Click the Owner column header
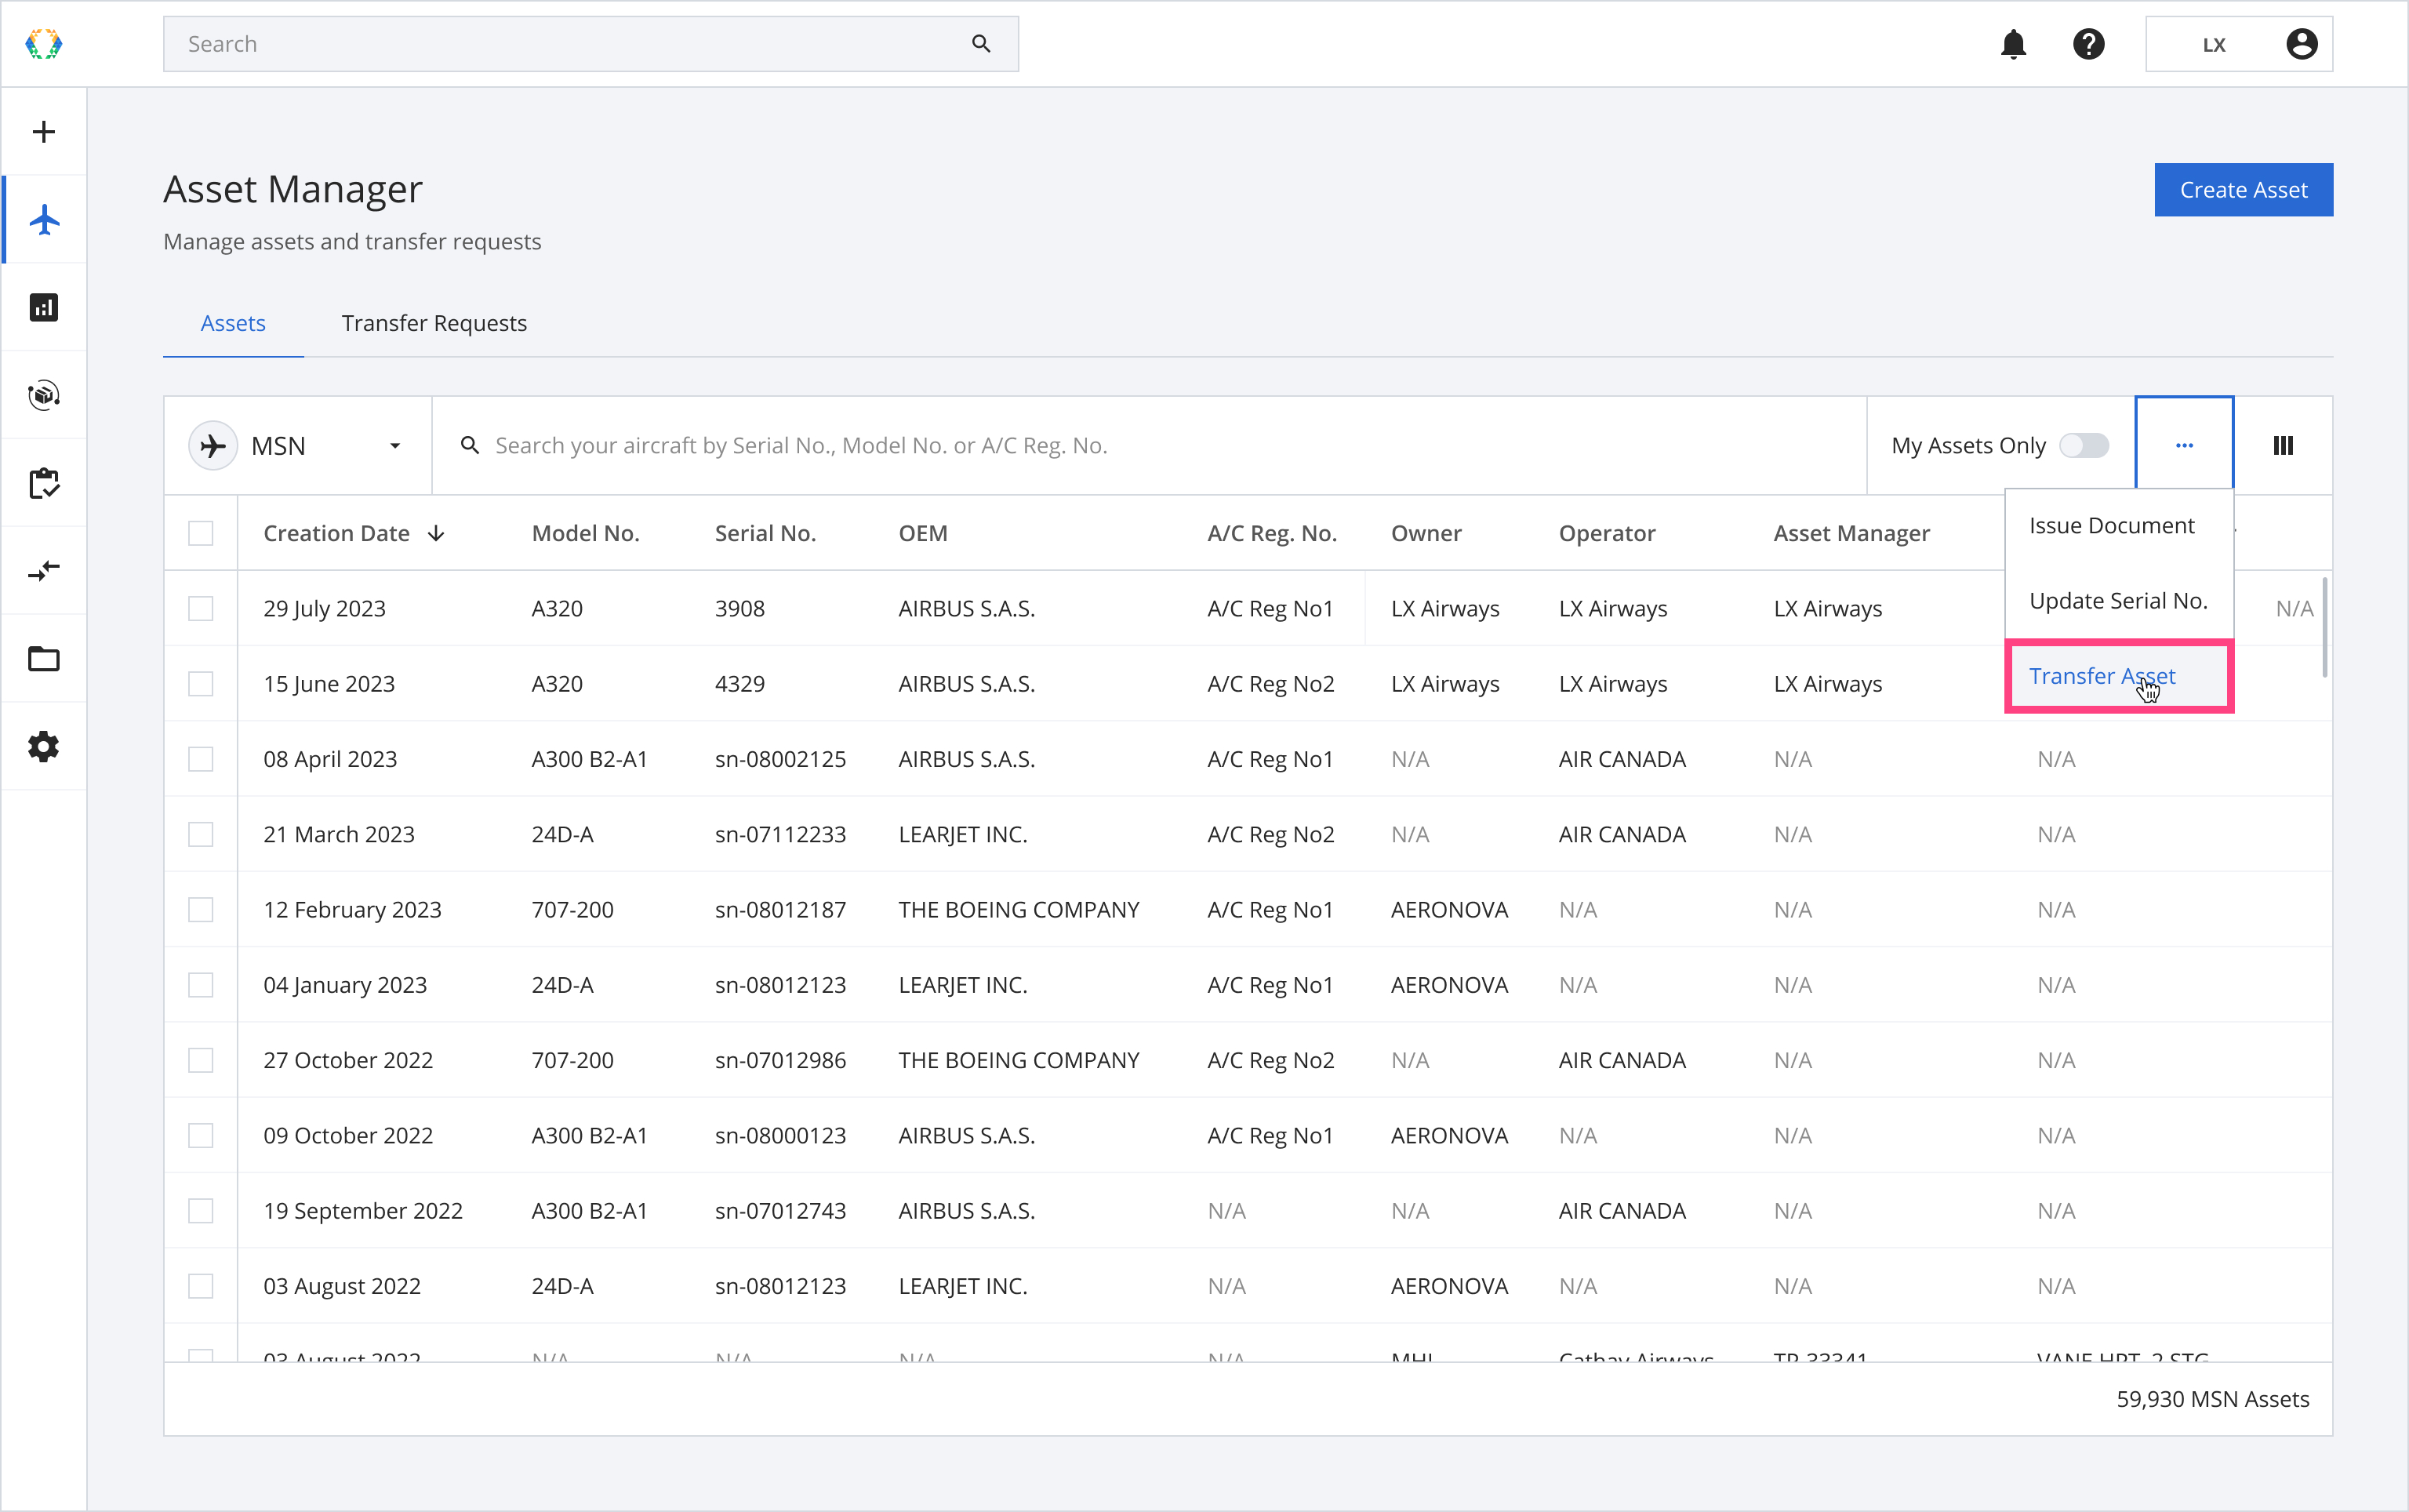This screenshot has width=2409, height=1512. 1426,534
